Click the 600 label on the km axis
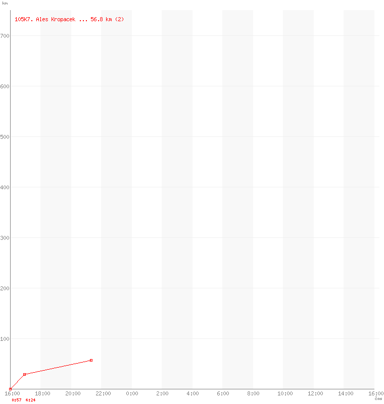Screen dimensions: 384x404 pyautogui.click(x=5, y=86)
